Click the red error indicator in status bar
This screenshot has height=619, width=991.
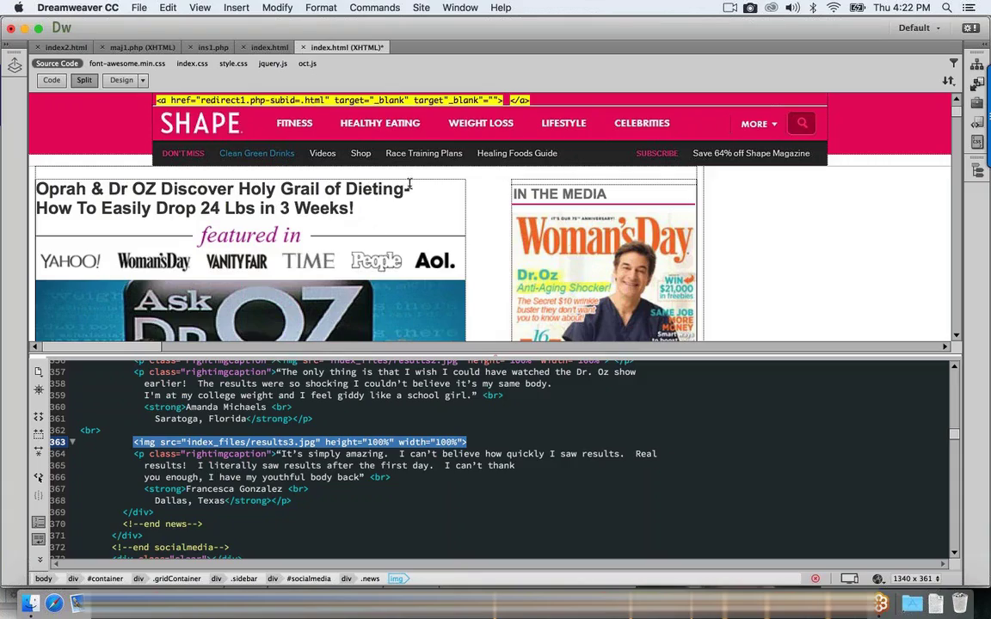(x=816, y=579)
